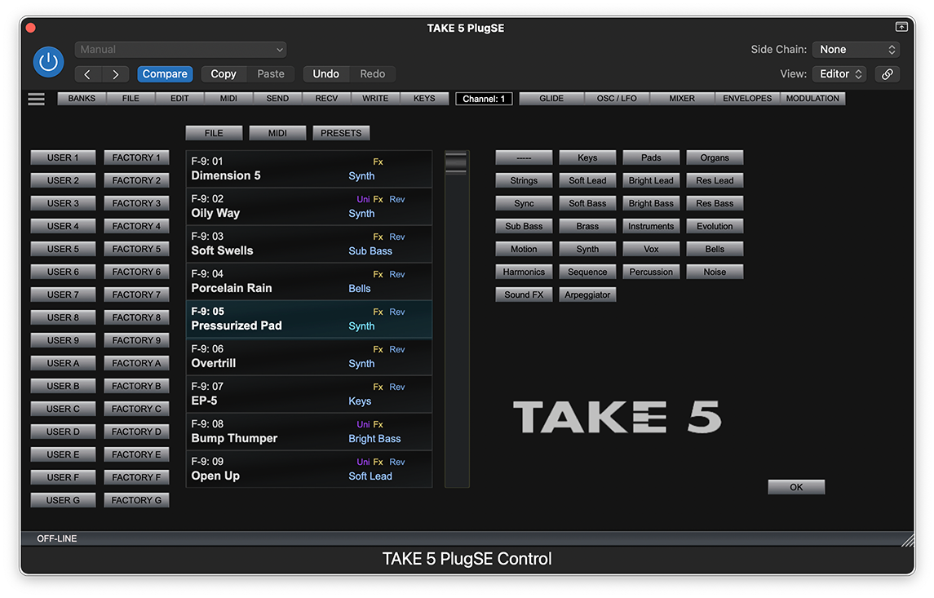Toggle the Sub Bass category filter
The width and height of the screenshot is (934, 598).
pyautogui.click(x=524, y=226)
